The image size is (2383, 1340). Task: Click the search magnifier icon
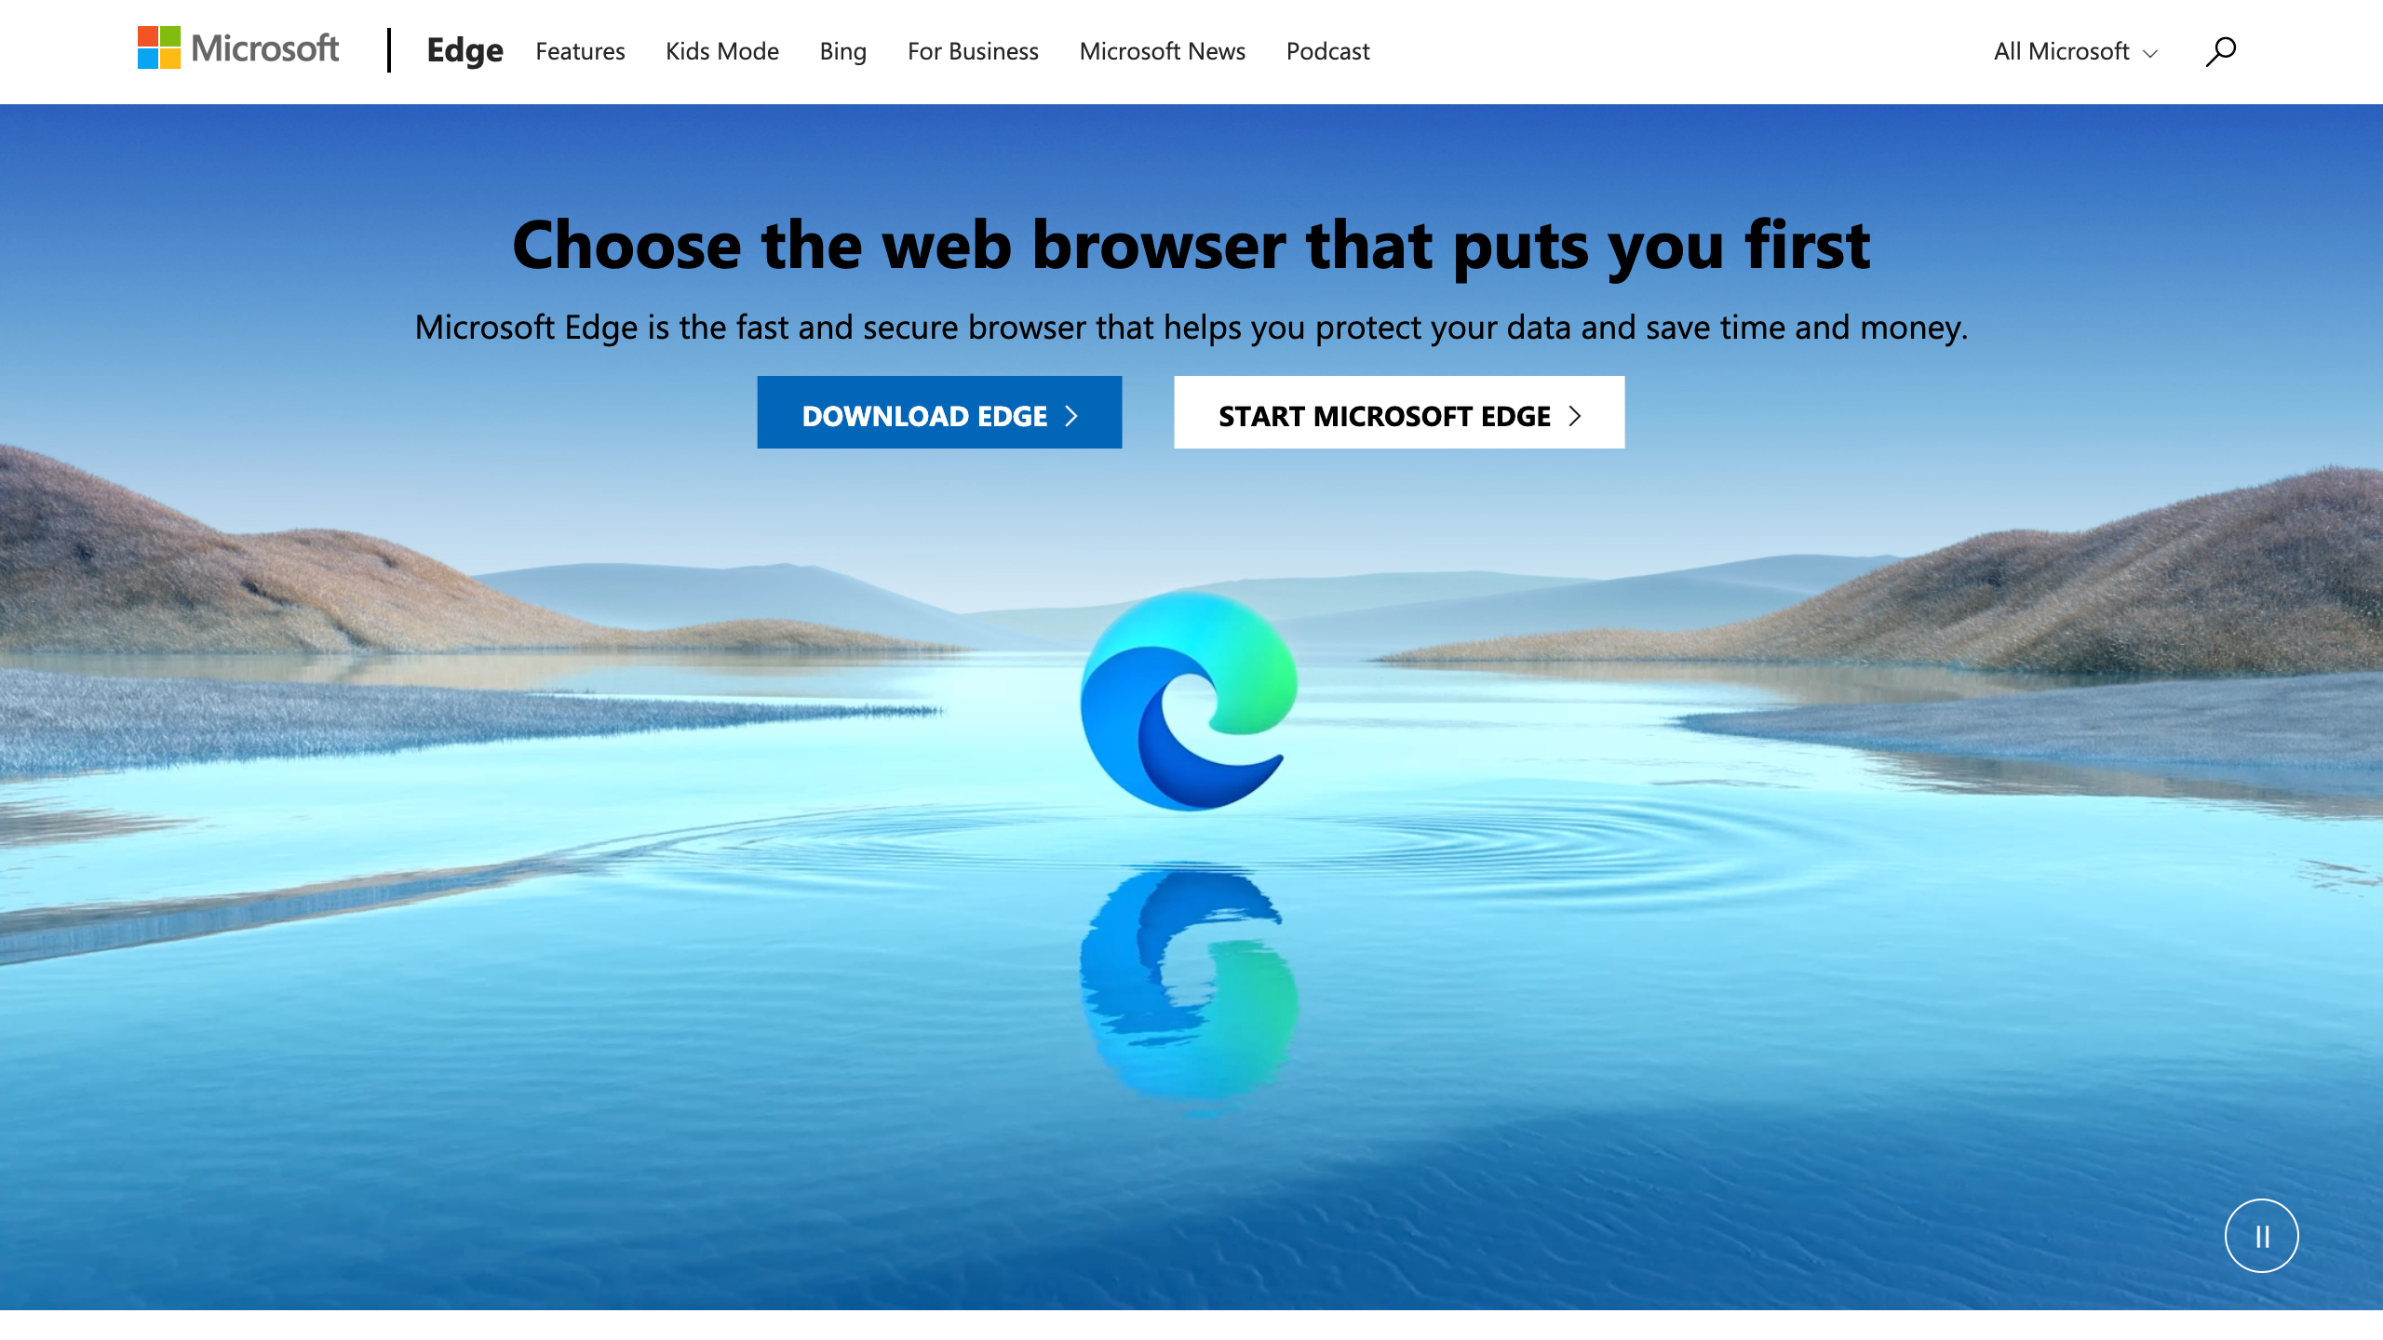pyautogui.click(x=2221, y=51)
